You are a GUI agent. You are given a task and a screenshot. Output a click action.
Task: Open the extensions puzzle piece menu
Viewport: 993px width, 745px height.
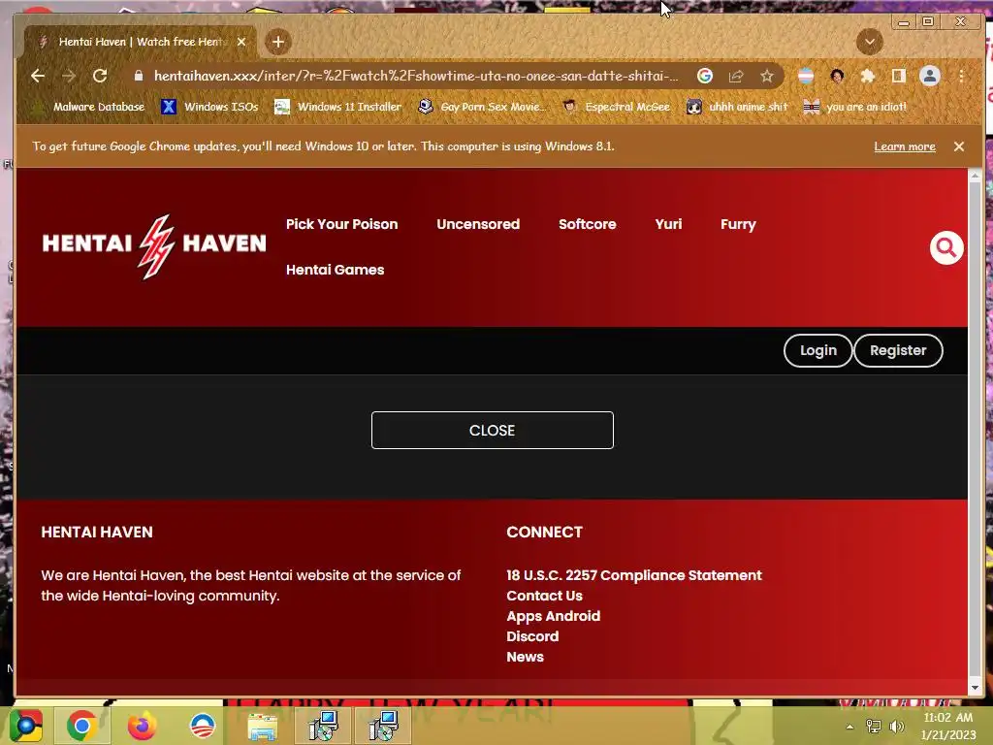click(x=867, y=76)
